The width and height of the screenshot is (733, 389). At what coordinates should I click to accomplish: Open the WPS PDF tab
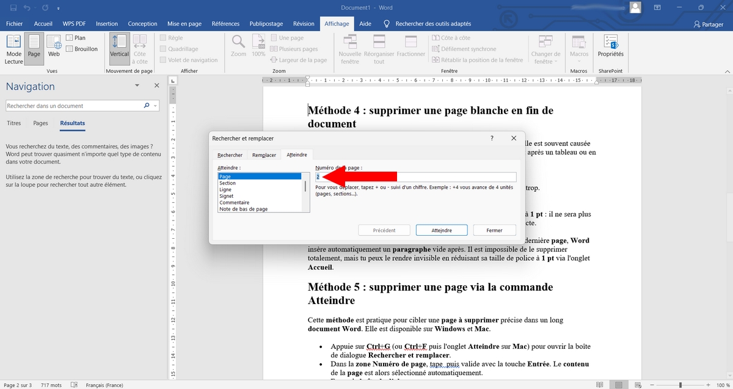coord(75,24)
